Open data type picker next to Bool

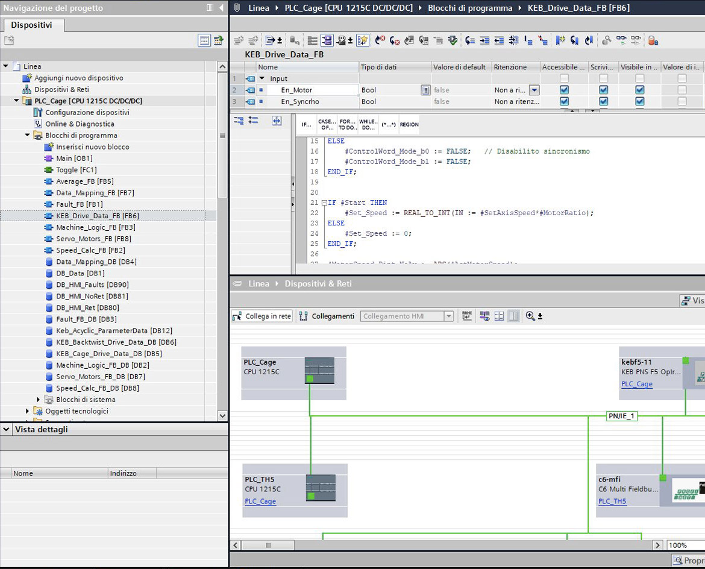click(x=425, y=90)
